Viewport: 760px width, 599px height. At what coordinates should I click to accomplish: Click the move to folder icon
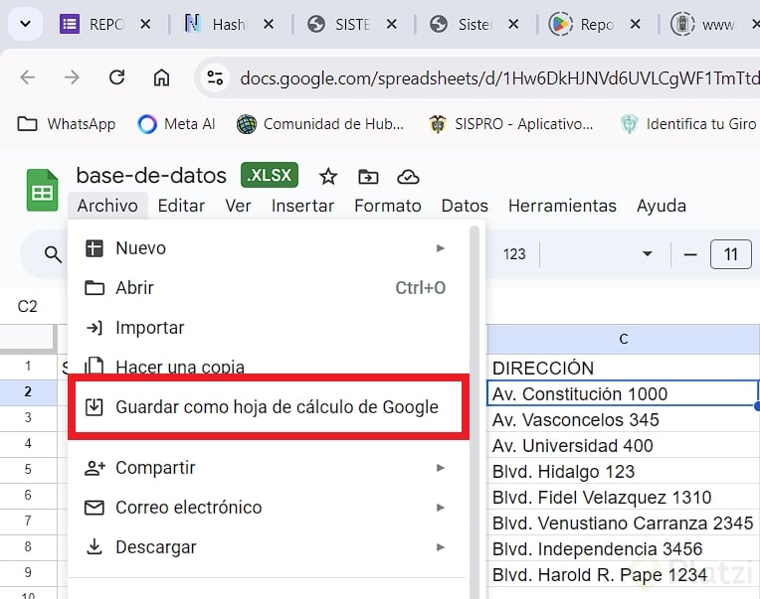point(368,177)
